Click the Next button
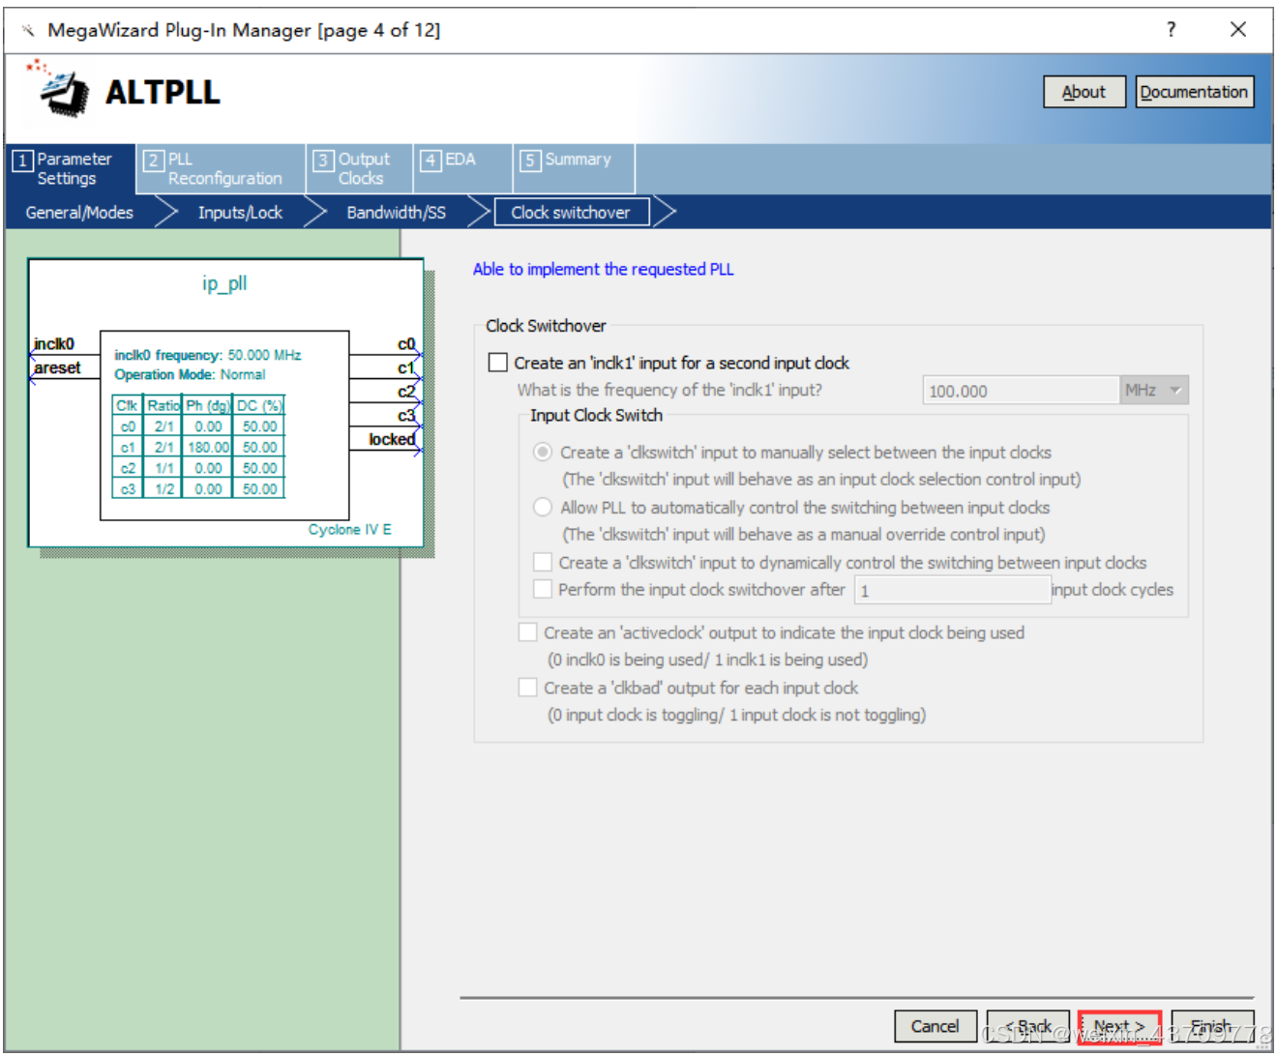Screen dimensions: 1277x1056 pos(1119,1026)
